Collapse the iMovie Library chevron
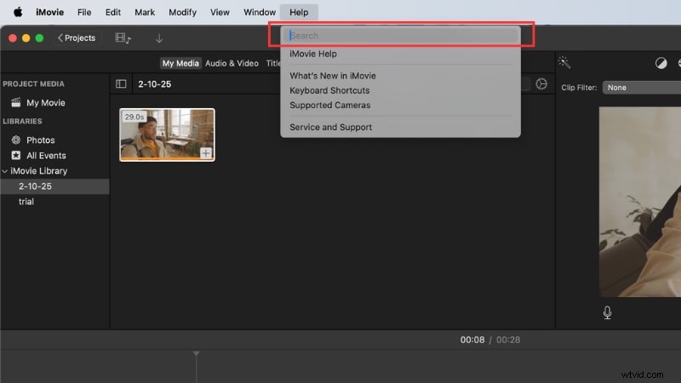Screen dimensions: 681x383 point(5,171)
